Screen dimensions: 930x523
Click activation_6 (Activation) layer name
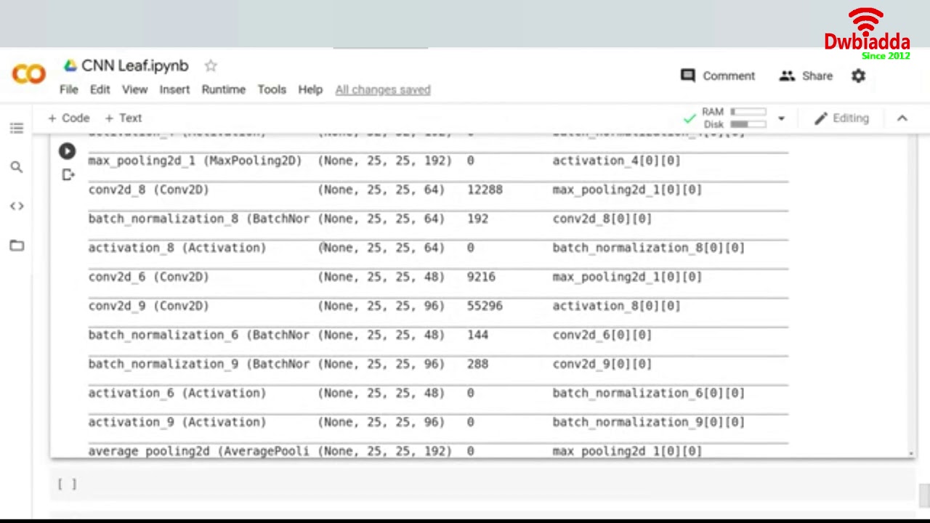(x=177, y=393)
